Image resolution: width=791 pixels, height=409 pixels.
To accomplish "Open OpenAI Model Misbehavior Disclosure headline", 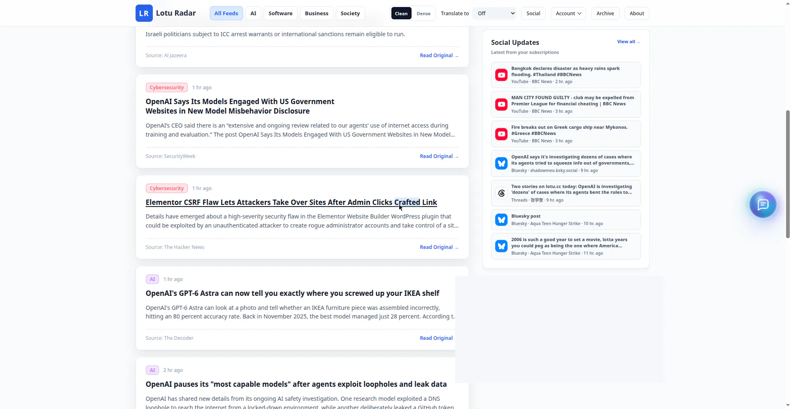I will (x=240, y=106).
